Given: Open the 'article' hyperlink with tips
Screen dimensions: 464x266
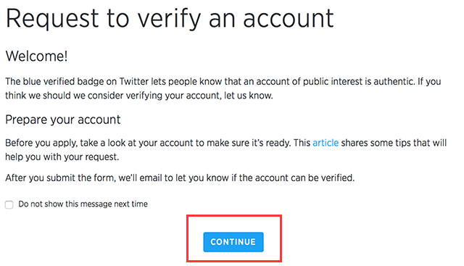Looking at the screenshot, I should pos(326,143).
